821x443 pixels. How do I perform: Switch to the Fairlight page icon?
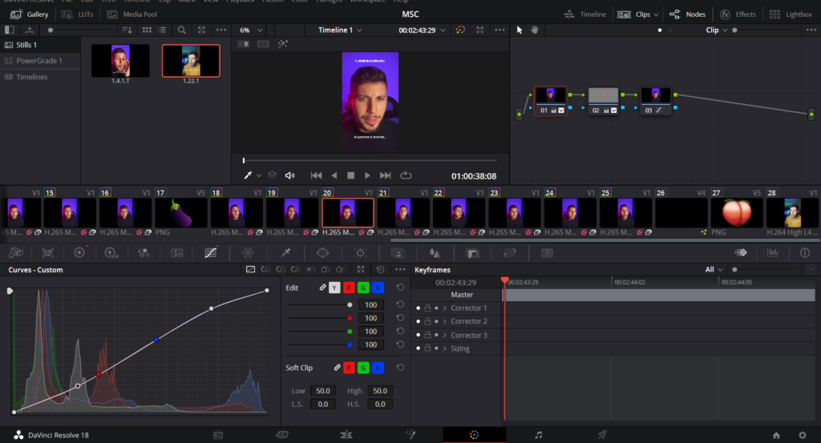[x=538, y=435]
